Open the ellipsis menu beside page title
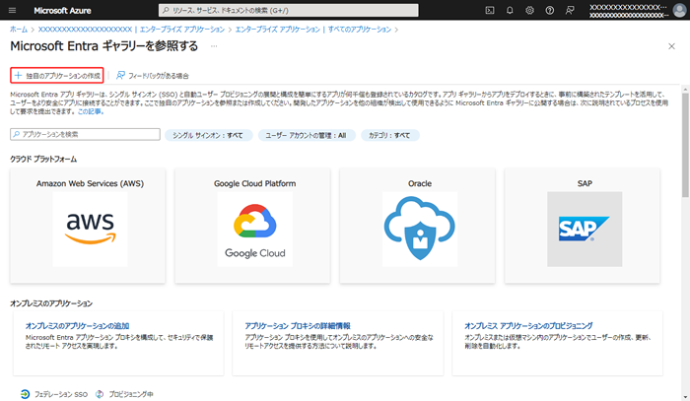Screen dimensions: 690x401 tap(214, 46)
